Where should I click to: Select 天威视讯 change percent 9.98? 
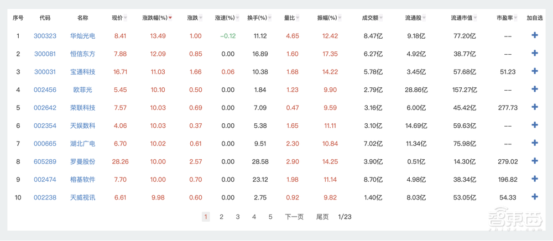coord(158,197)
